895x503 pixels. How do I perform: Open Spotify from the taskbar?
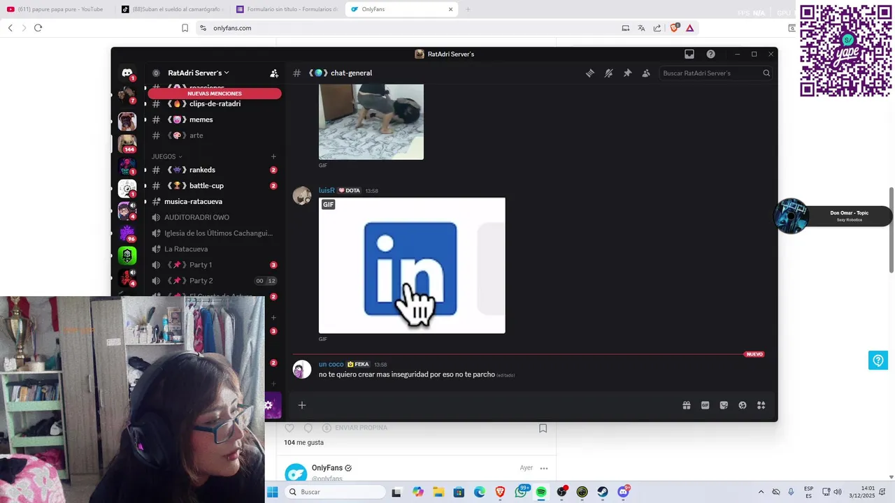(x=541, y=492)
